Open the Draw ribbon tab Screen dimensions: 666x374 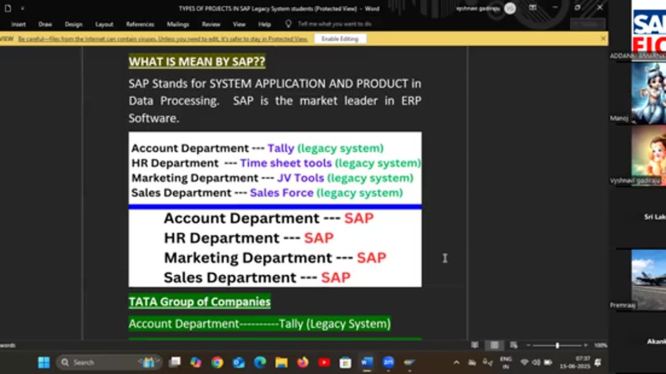click(x=45, y=24)
